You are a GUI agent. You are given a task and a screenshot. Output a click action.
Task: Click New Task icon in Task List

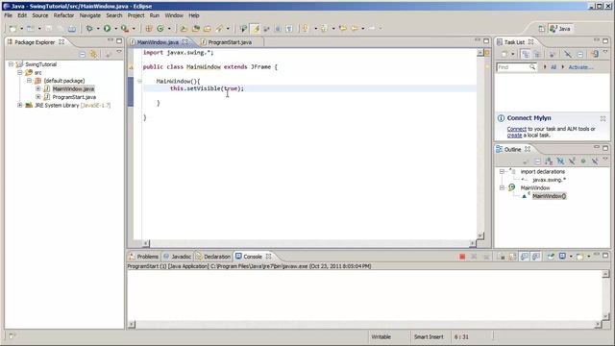pyautogui.click(x=504, y=54)
